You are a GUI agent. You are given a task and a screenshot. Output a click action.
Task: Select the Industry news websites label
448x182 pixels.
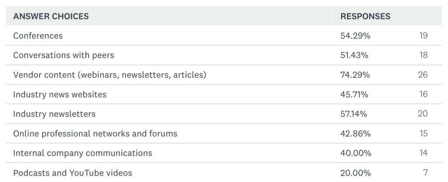(x=60, y=94)
